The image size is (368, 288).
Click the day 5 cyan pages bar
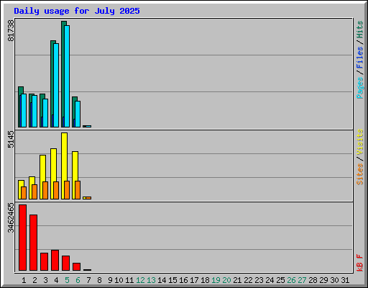click(67, 76)
